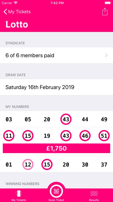Tap circled 15 in third row
This screenshot has width=113, height=202.
[x=47, y=165]
